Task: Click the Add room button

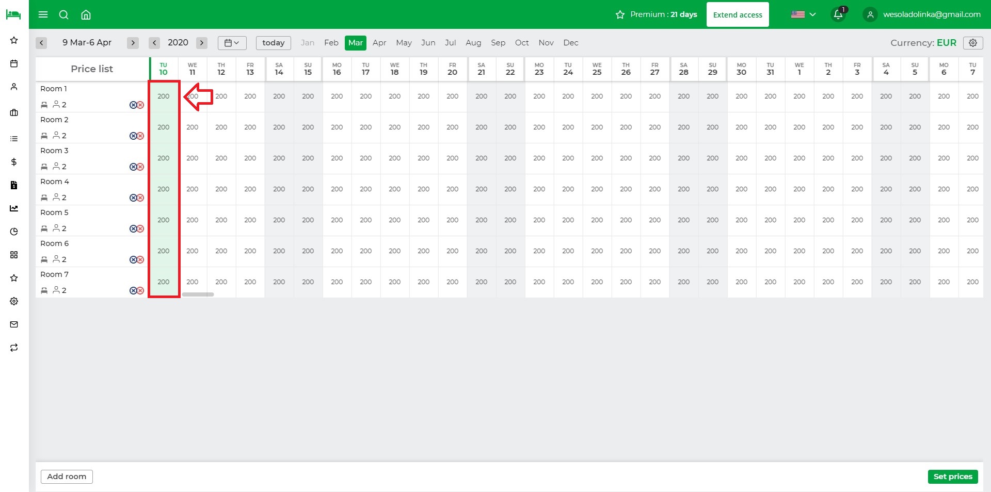Action: [67, 477]
